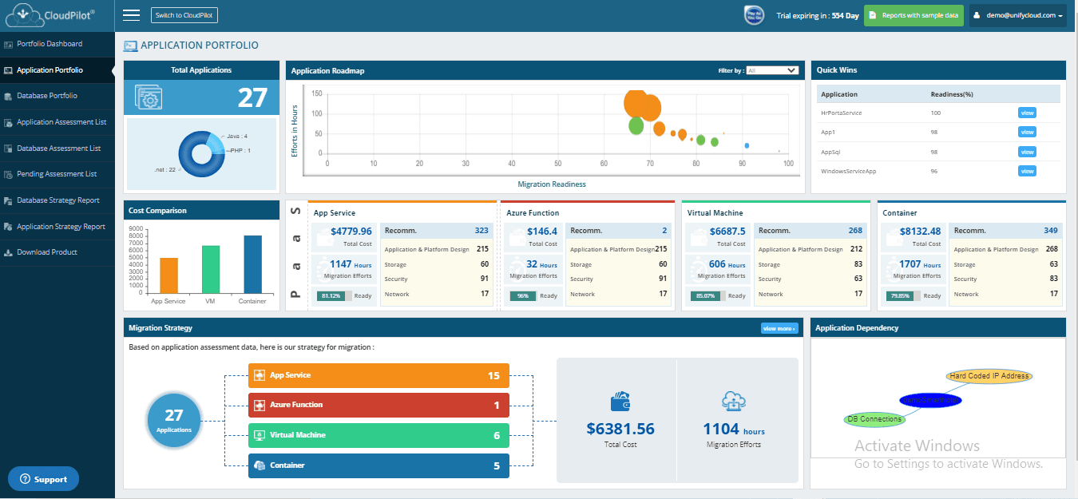The image size is (1078, 499).
Task: Click the Application Strategy Report sidebar icon
Action: [x=8, y=227]
